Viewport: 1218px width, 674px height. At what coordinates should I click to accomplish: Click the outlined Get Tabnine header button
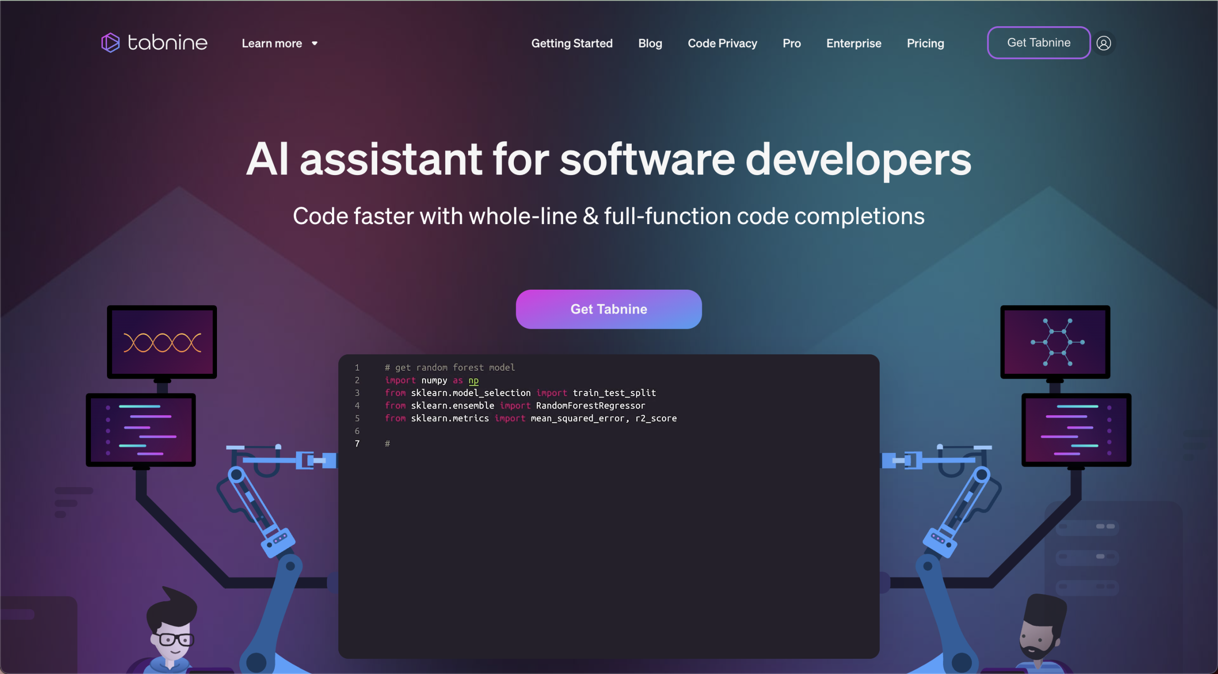(1039, 43)
